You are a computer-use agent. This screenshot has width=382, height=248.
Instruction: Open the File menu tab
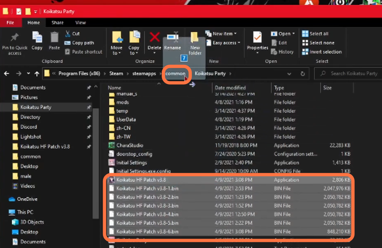tap(10, 23)
